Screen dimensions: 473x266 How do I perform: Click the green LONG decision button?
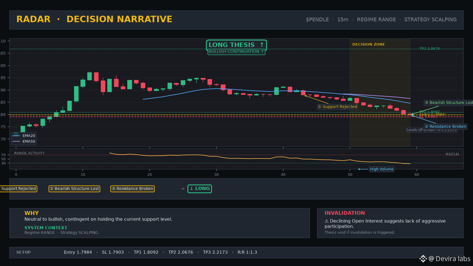point(200,189)
